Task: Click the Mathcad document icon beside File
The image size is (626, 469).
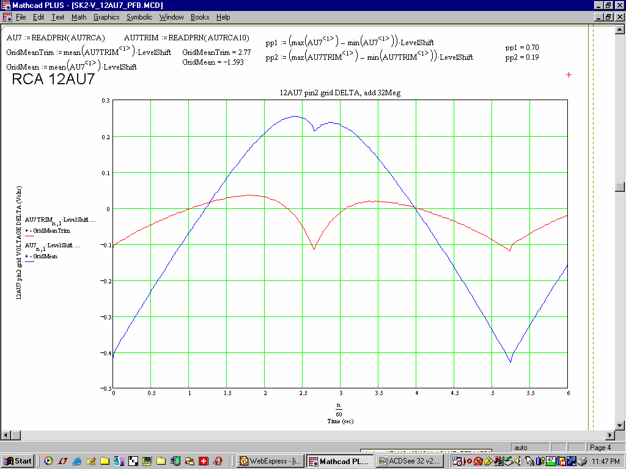Action: click(x=7, y=17)
